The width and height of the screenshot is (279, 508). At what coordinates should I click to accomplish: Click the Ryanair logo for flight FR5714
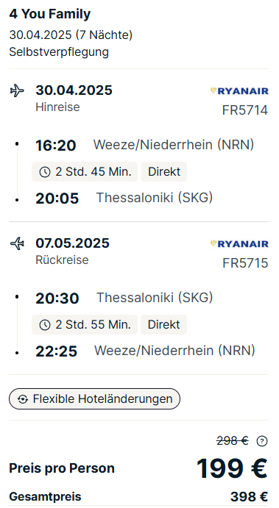[x=239, y=91]
